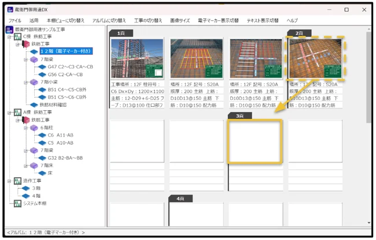This screenshot has width=376, height=240.
Task: Select the C5 A10-AB album
Action: [60, 142]
